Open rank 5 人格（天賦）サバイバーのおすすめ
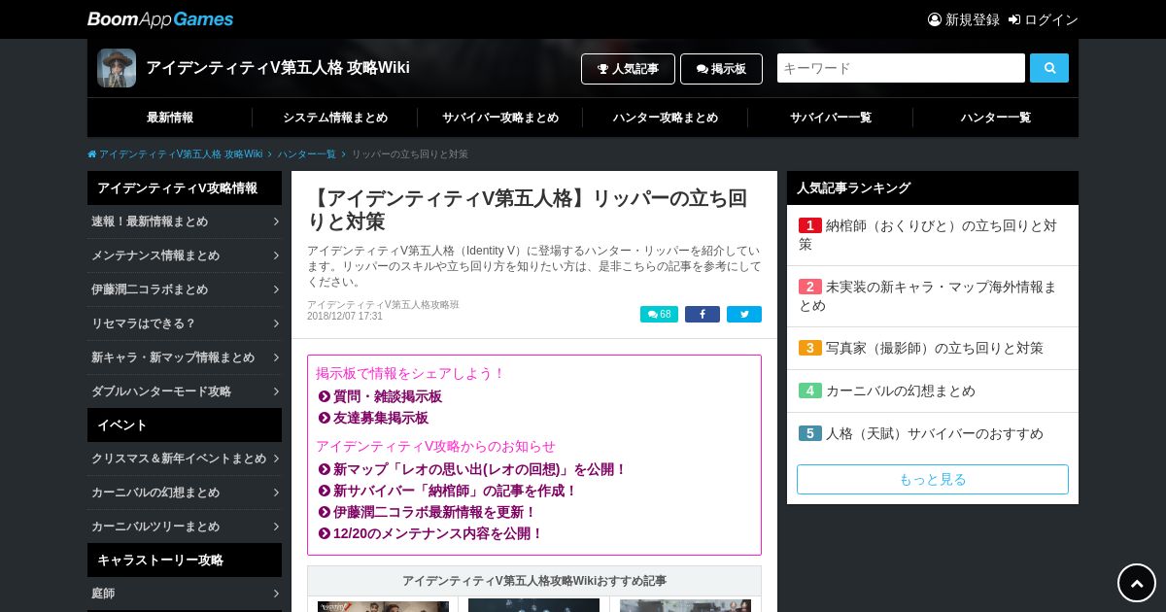 click(933, 433)
